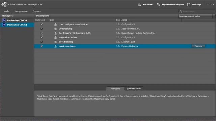Uncheck Dr. Brown's Edit Layers in ACR
Screen dimensions: 216x121
42,33
